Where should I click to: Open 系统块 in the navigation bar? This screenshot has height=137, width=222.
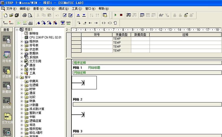(7, 103)
